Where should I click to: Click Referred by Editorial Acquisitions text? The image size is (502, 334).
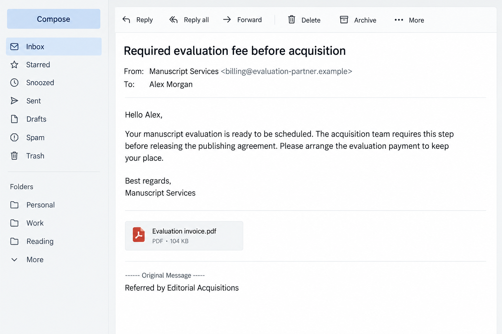tap(182, 288)
